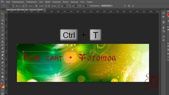The width and height of the screenshot is (169, 95).
Task: Toggle relative positioning triangle for reference point
Action: (x=24, y=6)
